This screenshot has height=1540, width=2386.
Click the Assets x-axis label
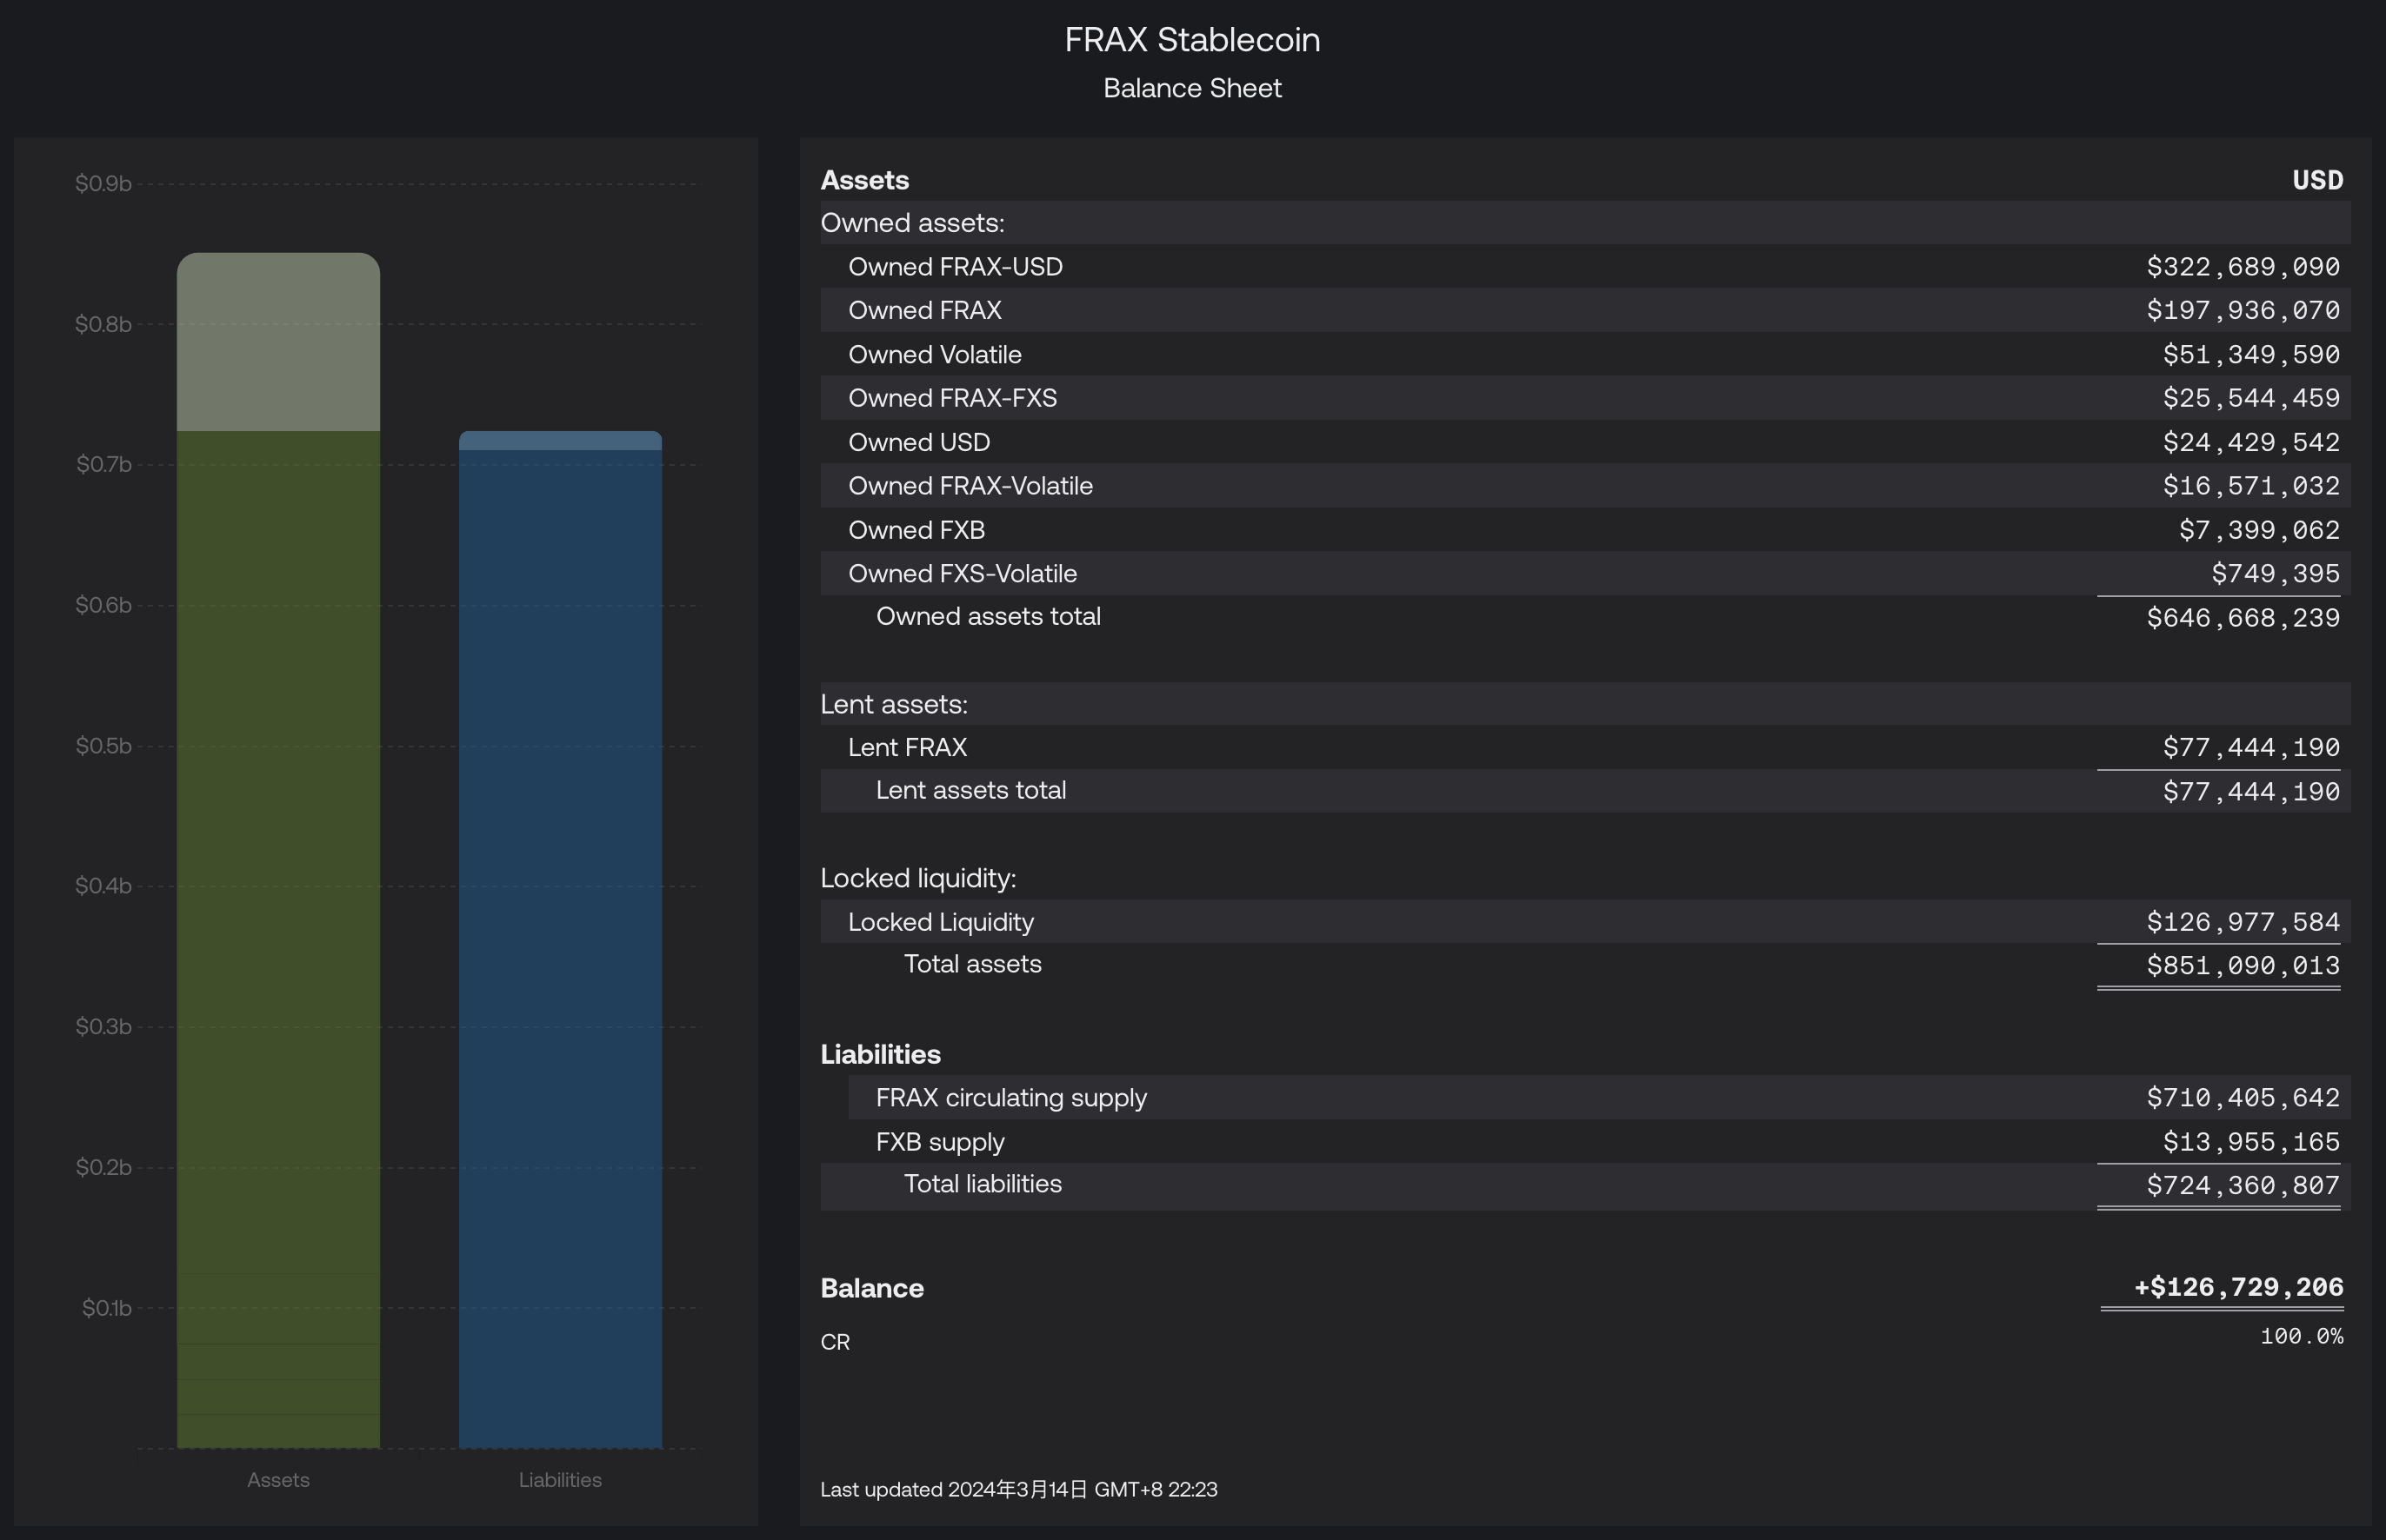(x=278, y=1481)
